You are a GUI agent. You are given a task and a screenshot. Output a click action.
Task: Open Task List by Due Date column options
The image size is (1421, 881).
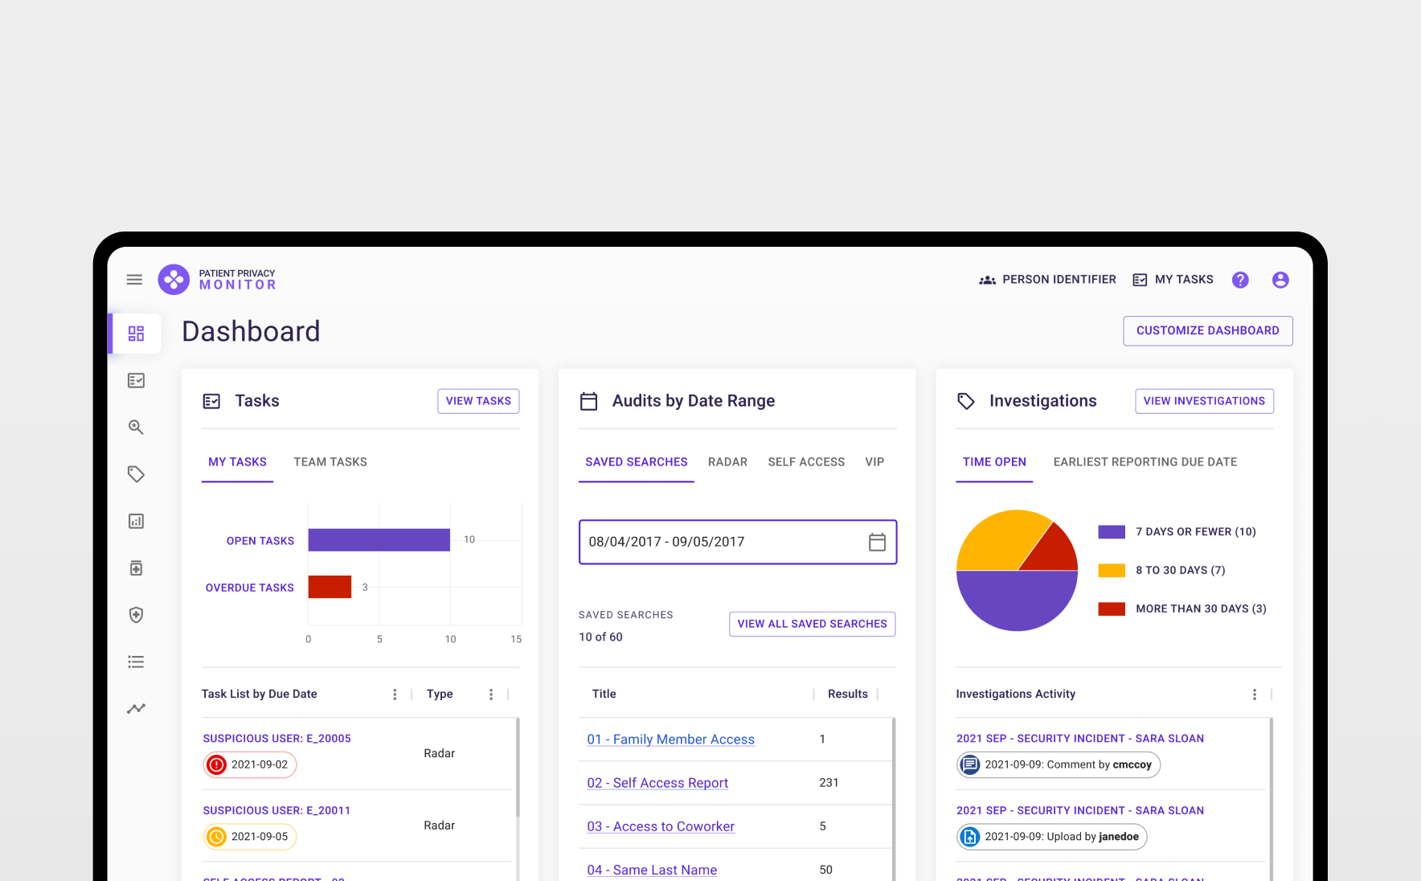click(x=395, y=694)
